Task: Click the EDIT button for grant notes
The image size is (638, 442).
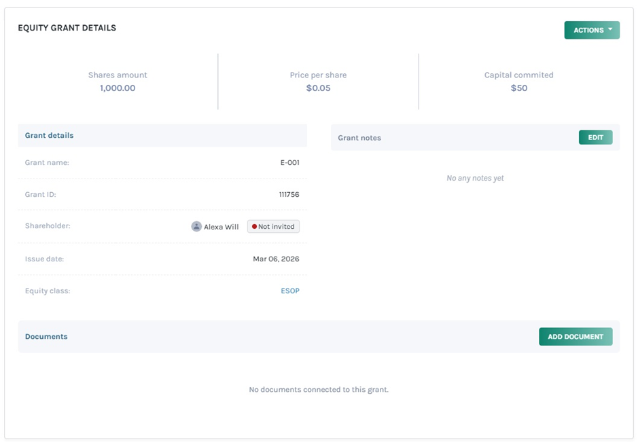Action: click(595, 137)
